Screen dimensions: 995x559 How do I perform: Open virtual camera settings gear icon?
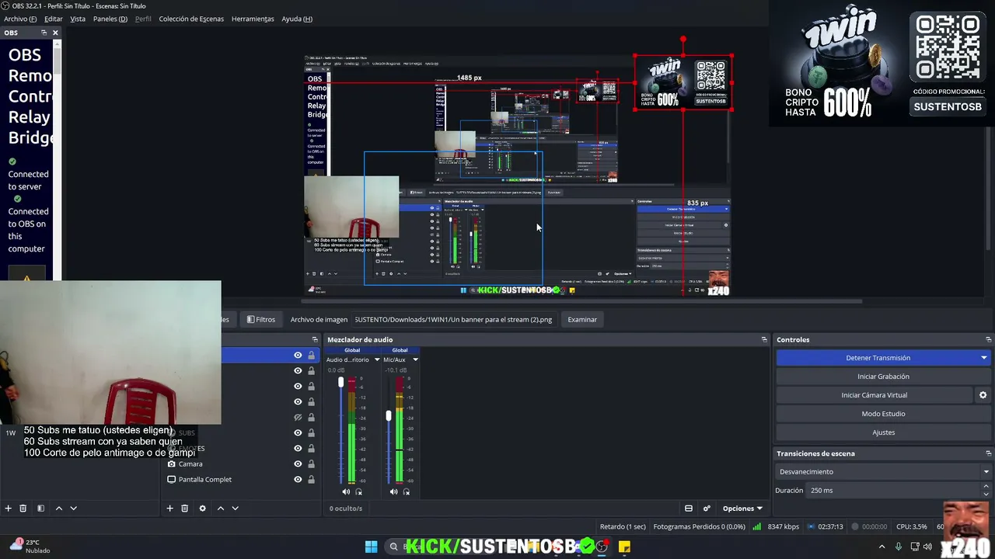click(x=983, y=395)
